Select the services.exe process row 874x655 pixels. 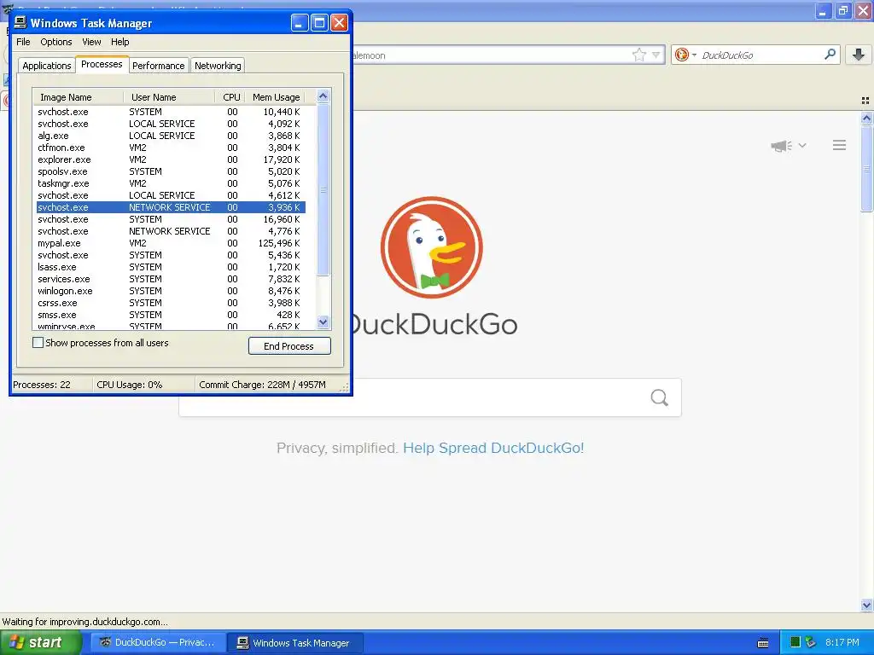pyautogui.click(x=171, y=279)
